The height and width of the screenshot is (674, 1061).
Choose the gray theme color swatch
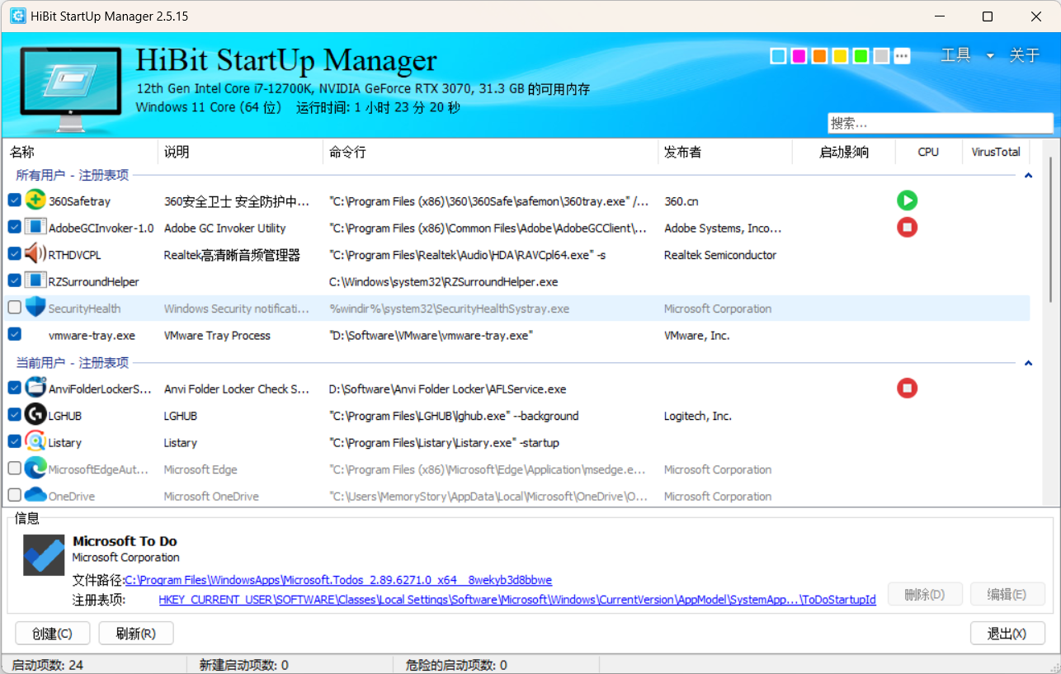click(x=881, y=56)
